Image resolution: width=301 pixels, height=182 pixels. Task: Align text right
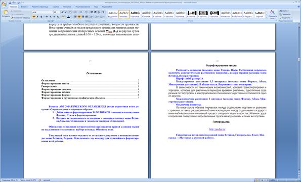coord(83,17)
